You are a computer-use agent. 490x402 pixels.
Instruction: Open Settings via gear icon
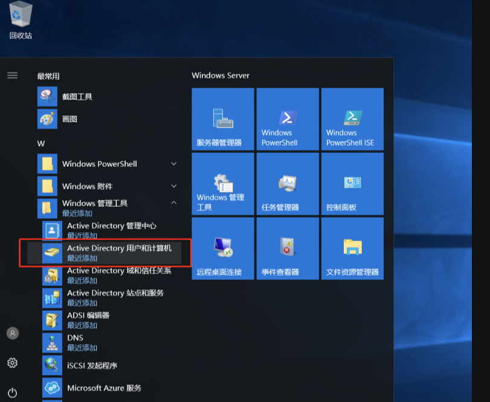tap(12, 363)
